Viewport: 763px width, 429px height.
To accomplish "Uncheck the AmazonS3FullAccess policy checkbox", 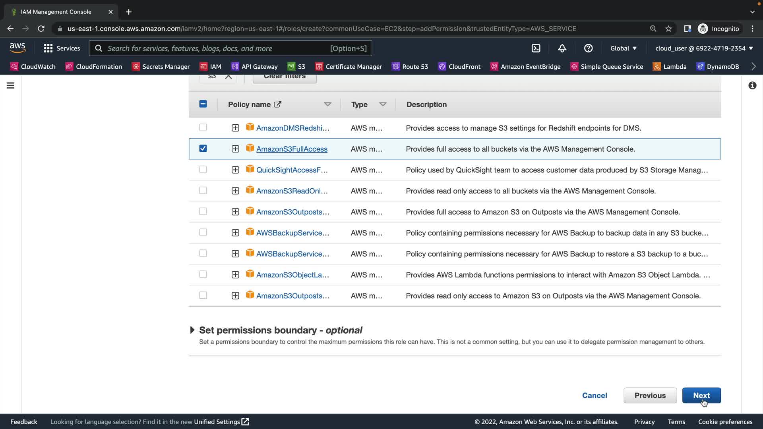I will pos(203,149).
